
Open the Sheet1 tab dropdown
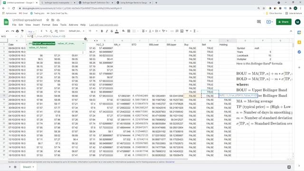click(33, 167)
